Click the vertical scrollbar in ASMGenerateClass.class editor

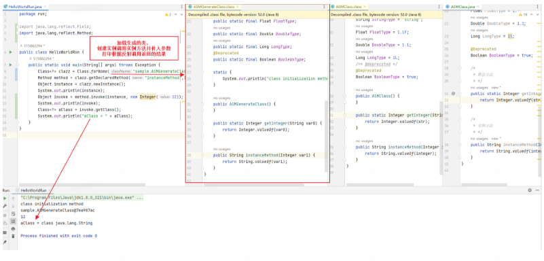tap(326, 136)
